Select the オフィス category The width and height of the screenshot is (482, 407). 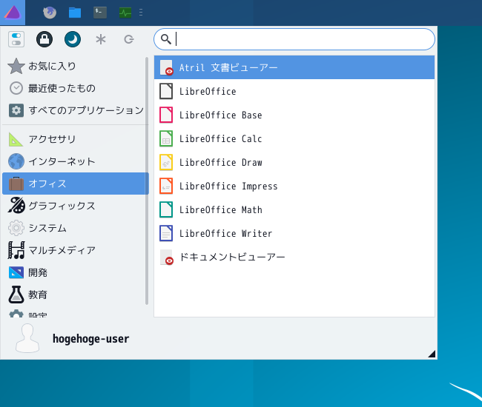pos(76,184)
